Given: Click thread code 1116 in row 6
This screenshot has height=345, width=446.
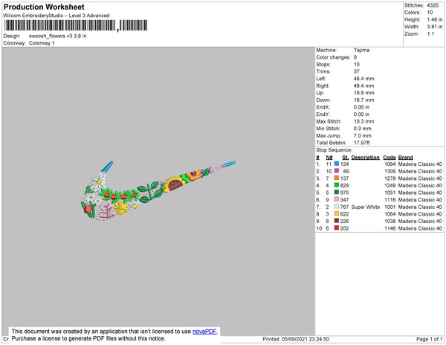Looking at the screenshot, I should pos(390,200).
